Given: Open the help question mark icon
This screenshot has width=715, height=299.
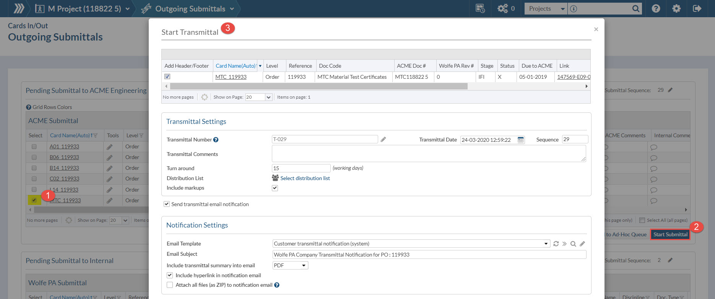Looking at the screenshot, I should point(656,8).
